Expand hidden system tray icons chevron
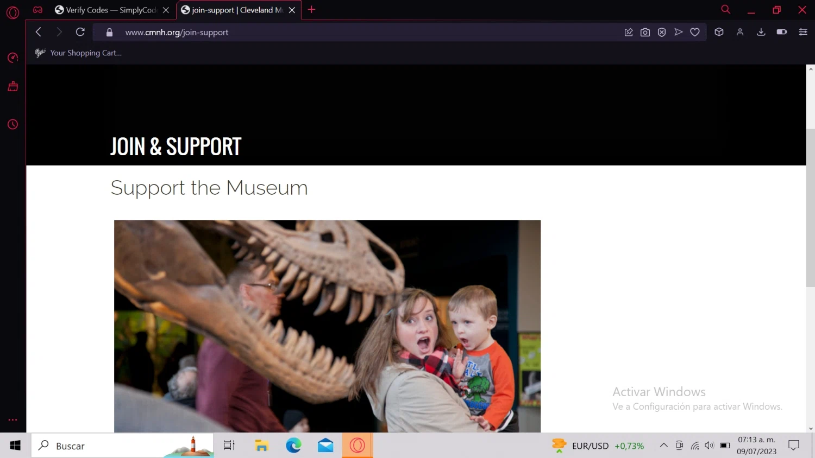Screen dimensions: 815x458 663,446
